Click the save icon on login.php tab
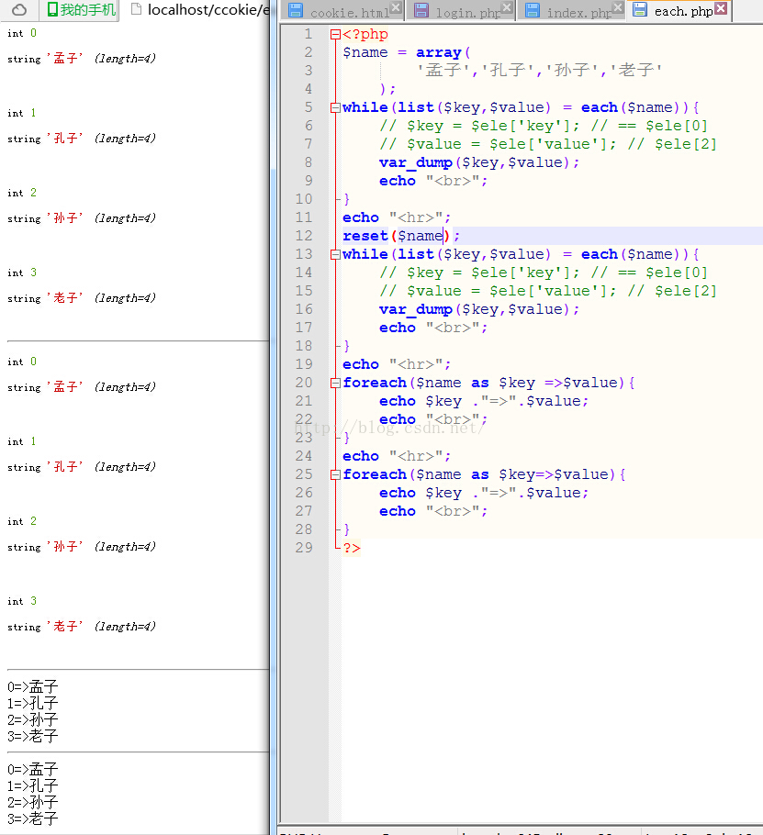This screenshot has height=835, width=763. [421, 11]
